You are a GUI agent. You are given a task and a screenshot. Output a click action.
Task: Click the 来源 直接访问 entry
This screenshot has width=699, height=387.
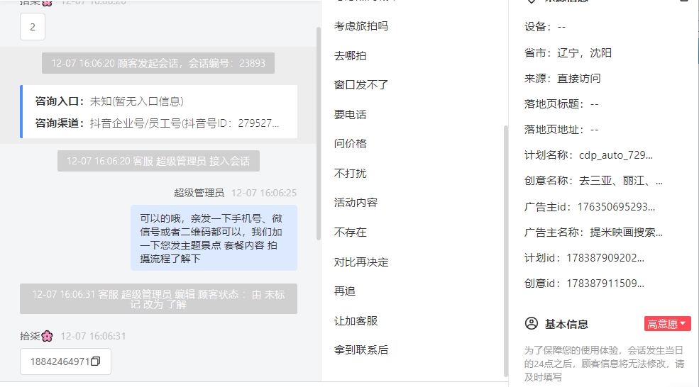562,79
